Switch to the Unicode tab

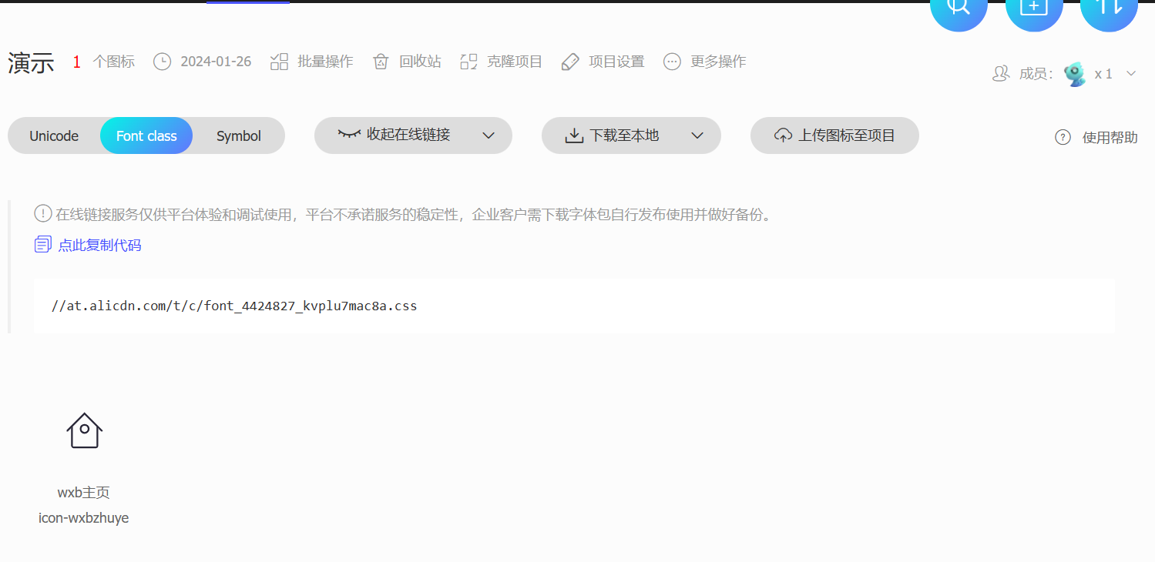[53, 135]
